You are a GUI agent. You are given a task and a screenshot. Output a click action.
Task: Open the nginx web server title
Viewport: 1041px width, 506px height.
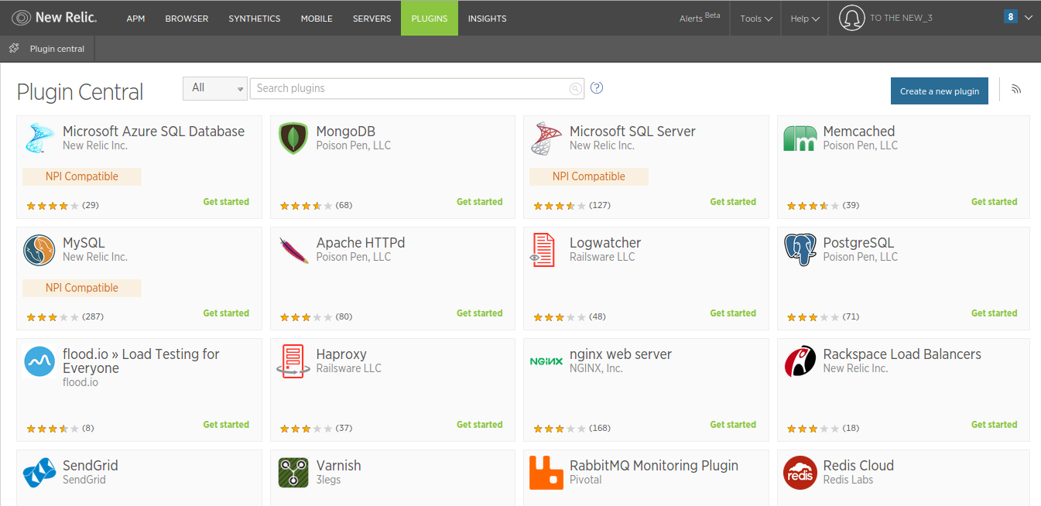[621, 354]
